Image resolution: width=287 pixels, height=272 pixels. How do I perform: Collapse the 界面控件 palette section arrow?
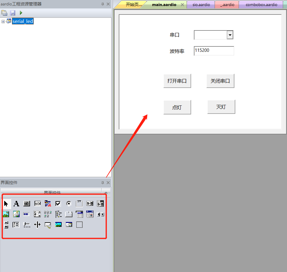tap(106, 192)
